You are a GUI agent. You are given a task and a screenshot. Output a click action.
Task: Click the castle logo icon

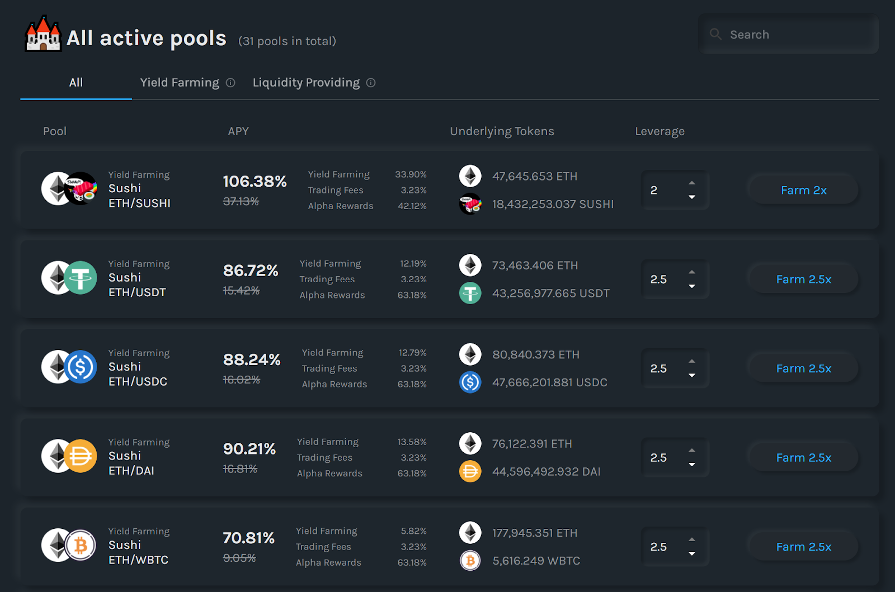point(43,34)
